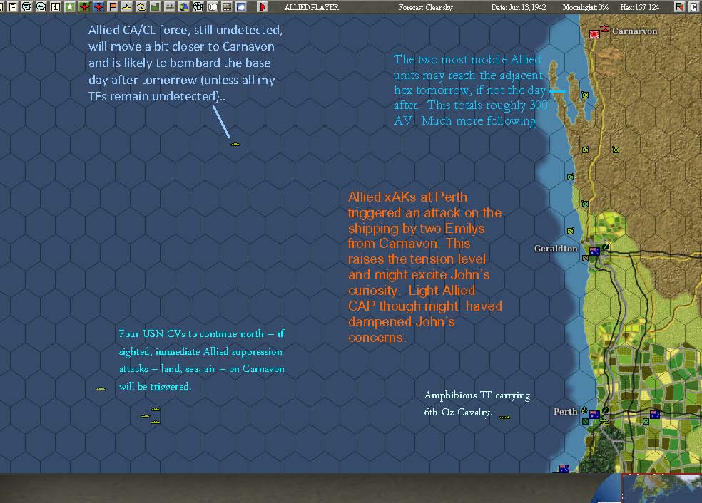
Task: Click the 'C' button in top corner
Action: point(693,6)
